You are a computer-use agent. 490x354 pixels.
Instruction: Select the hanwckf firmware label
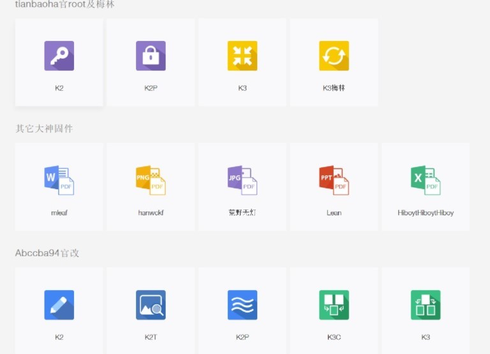pyautogui.click(x=151, y=213)
